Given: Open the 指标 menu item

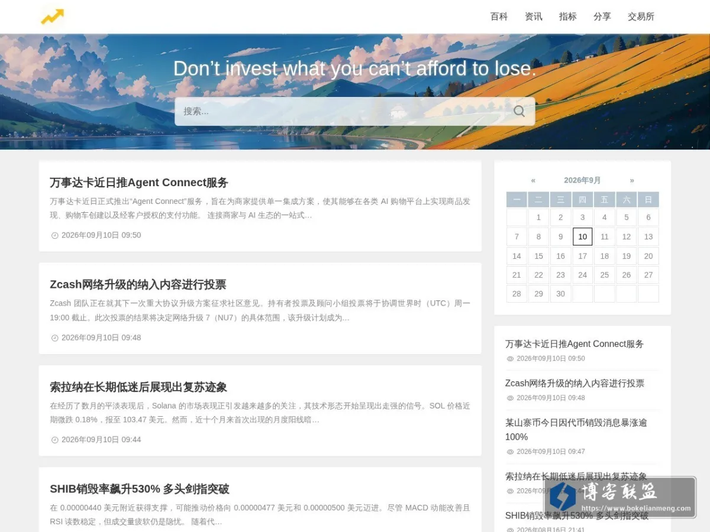Looking at the screenshot, I should (567, 17).
